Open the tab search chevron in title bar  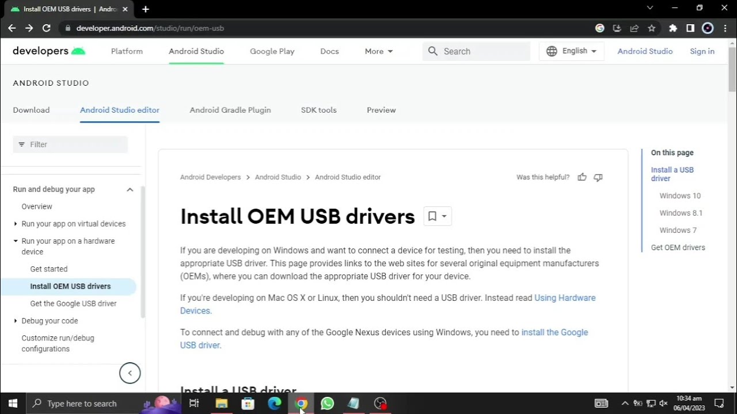click(x=650, y=8)
